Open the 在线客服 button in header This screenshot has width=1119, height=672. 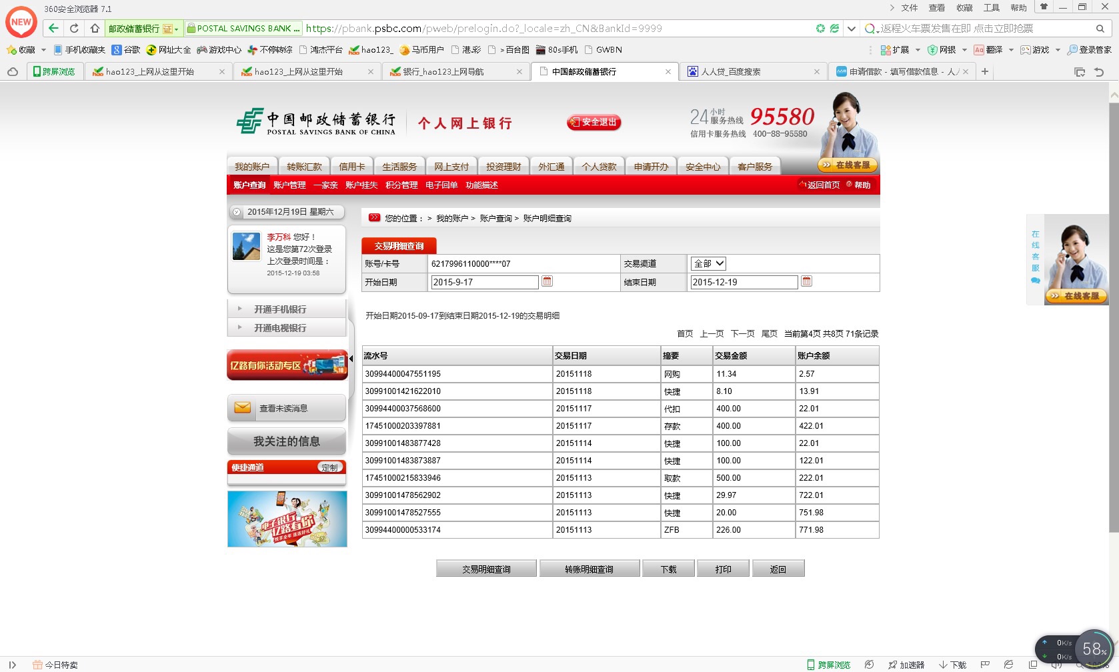848,165
